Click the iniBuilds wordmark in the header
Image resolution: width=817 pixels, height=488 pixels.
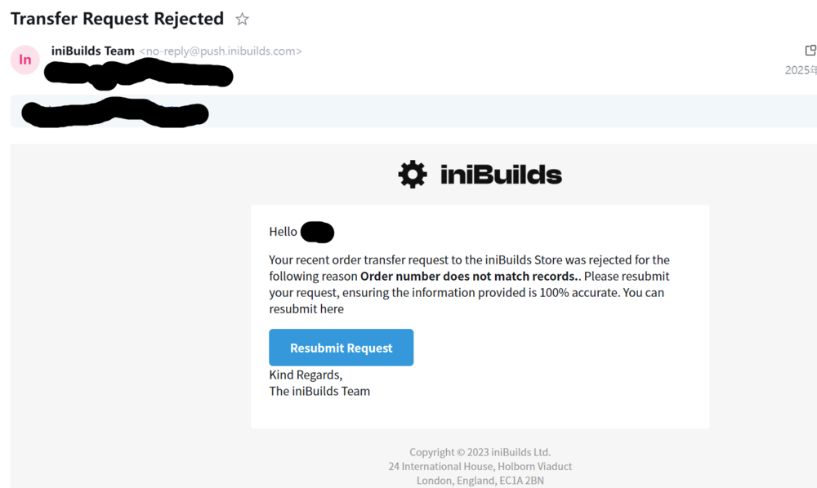pos(501,175)
